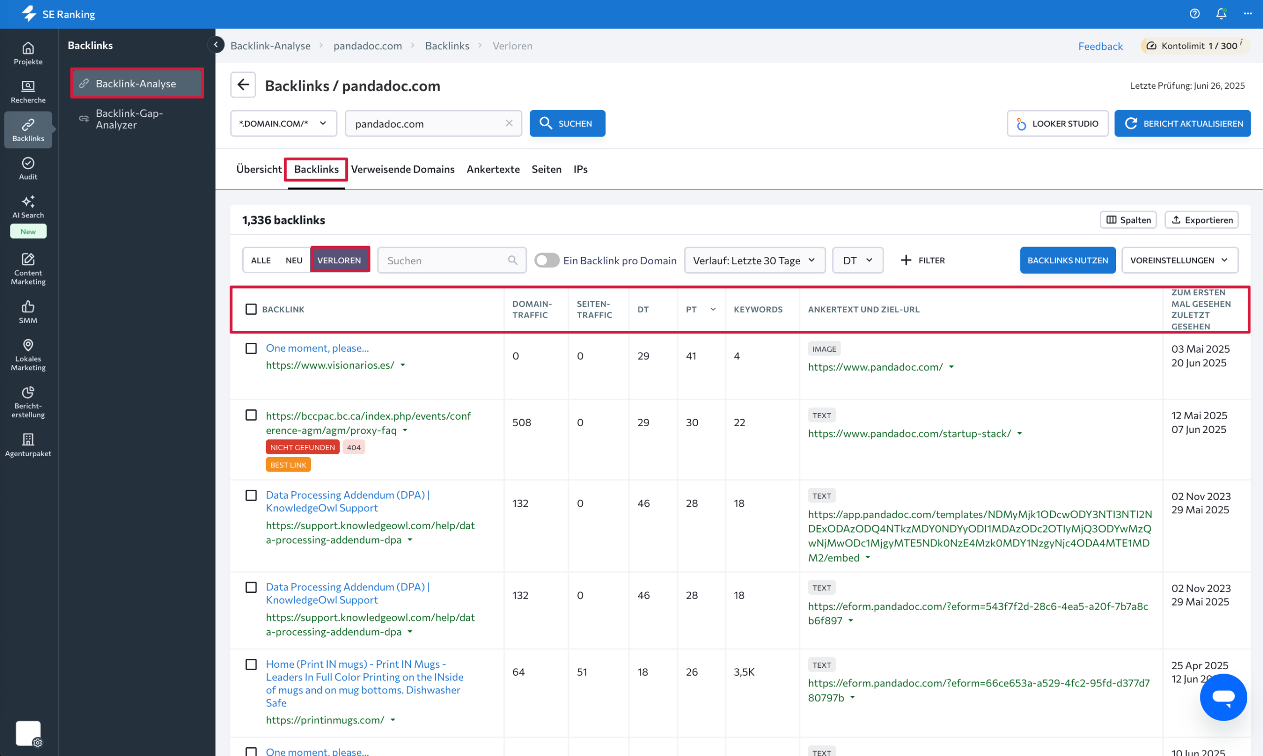Select the VERLOREN filter segment
The image size is (1263, 756).
[x=339, y=260]
